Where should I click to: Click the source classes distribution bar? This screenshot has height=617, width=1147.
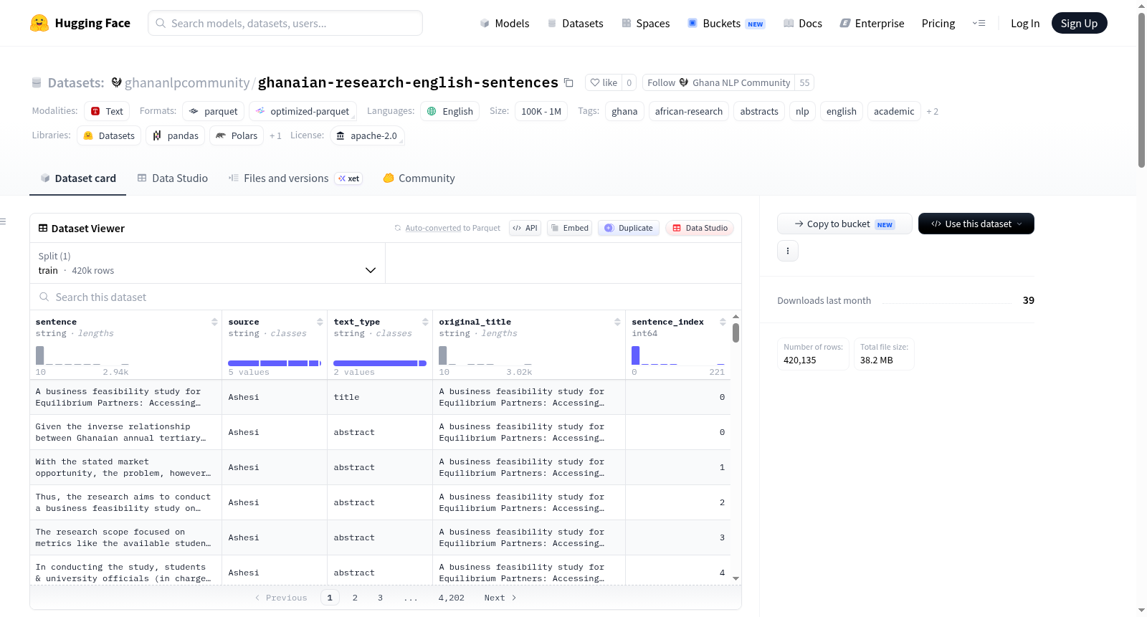click(x=275, y=363)
